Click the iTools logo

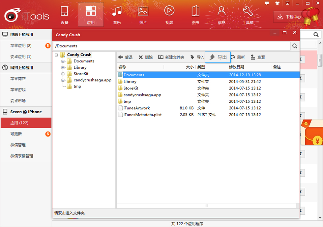pyautogui.click(x=27, y=16)
